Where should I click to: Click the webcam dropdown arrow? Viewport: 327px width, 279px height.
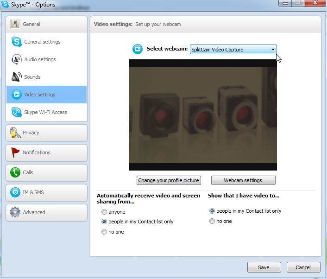pyautogui.click(x=273, y=50)
